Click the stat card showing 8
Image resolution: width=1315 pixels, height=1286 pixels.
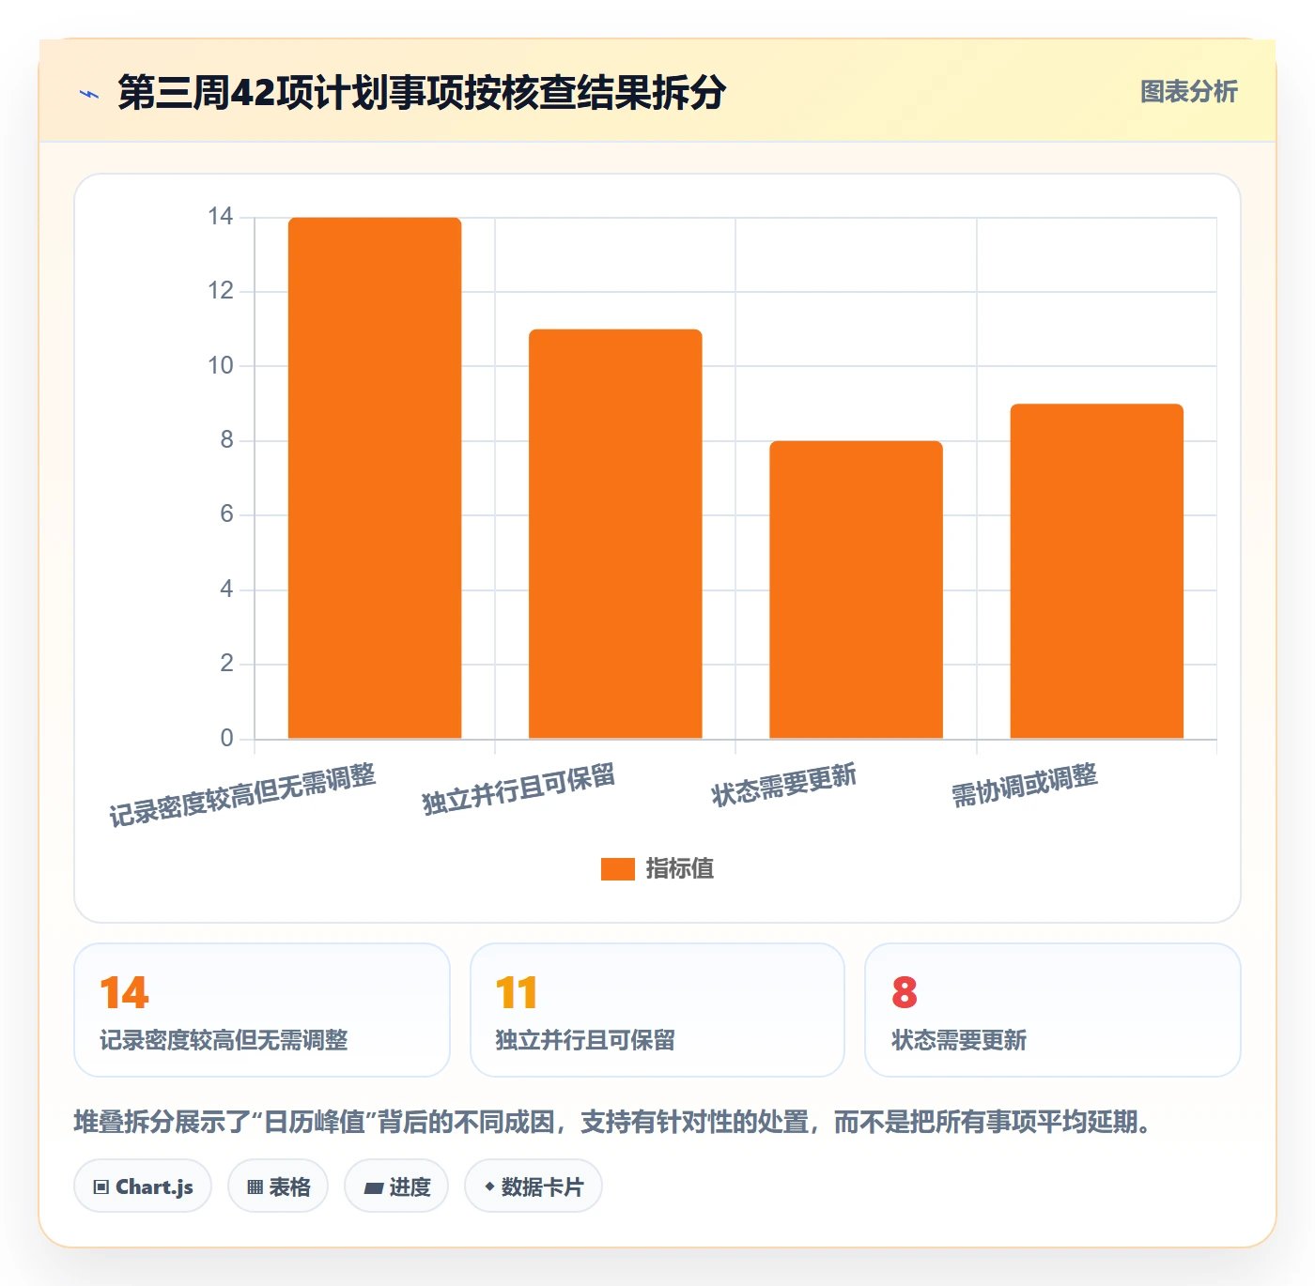1053,1010
